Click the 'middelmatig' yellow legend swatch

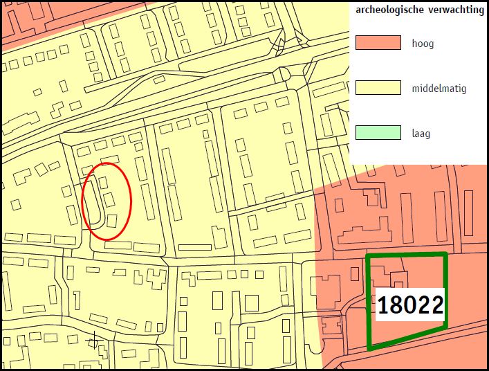tap(378, 87)
